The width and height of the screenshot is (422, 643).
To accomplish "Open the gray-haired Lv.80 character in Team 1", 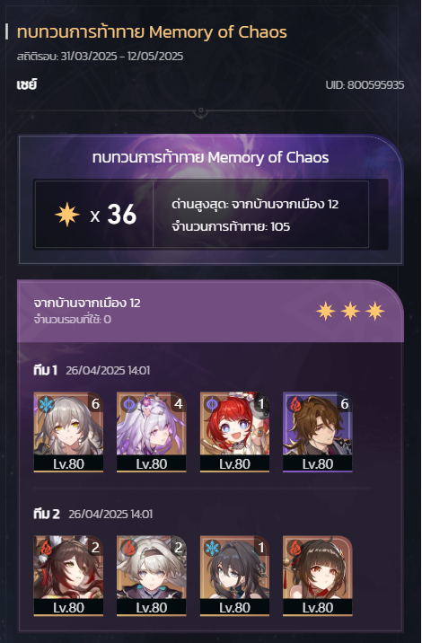I will pyautogui.click(x=68, y=432).
